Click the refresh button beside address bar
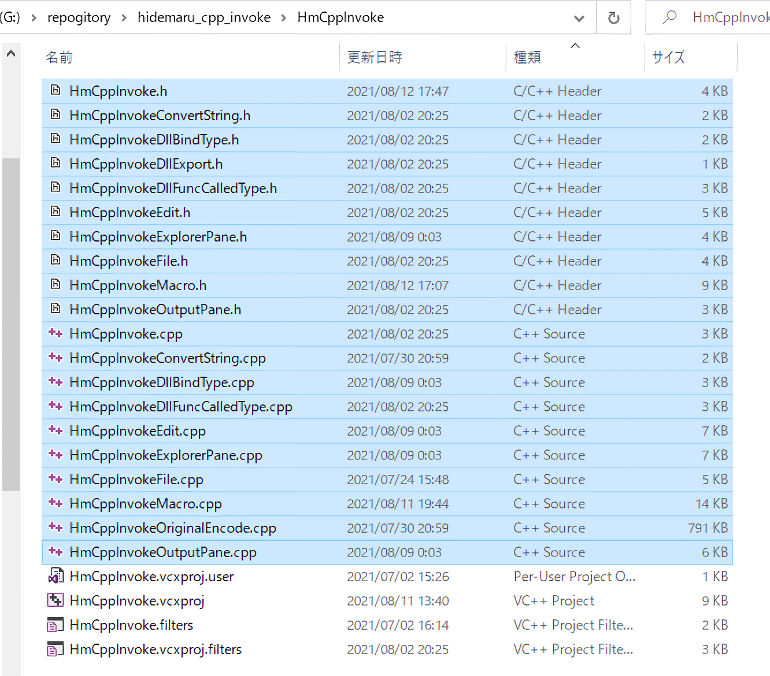This screenshot has width=770, height=676. 613,18
